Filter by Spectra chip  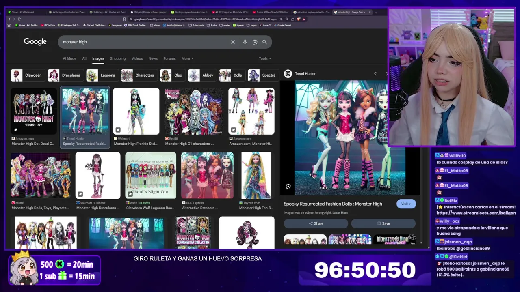[263, 75]
